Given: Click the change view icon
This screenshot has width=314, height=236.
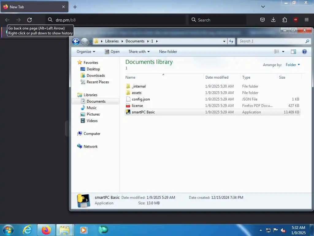Looking at the screenshot, I should pos(277,52).
